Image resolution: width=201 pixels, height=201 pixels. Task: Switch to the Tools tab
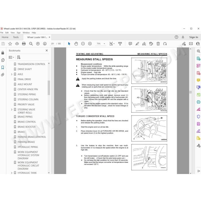point(16,37)
